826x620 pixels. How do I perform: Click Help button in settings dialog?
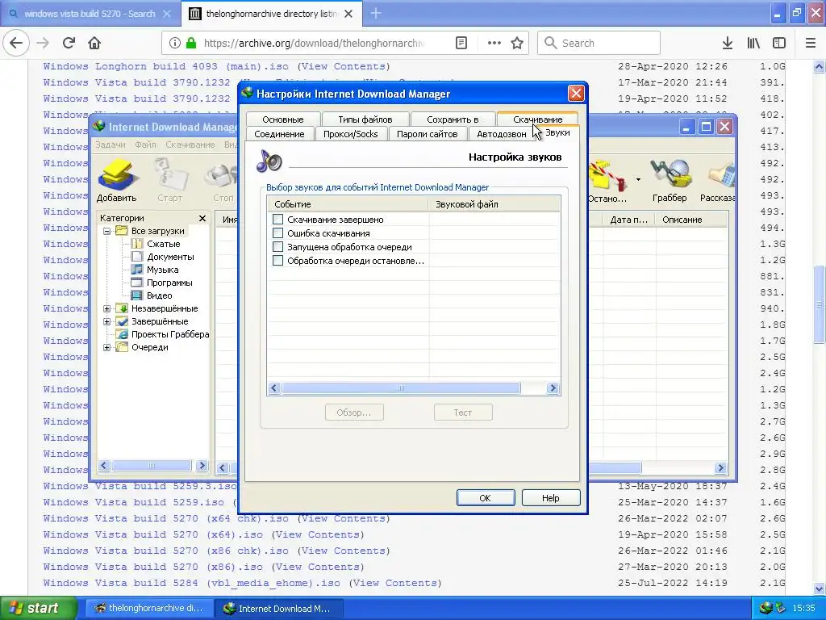tap(551, 497)
